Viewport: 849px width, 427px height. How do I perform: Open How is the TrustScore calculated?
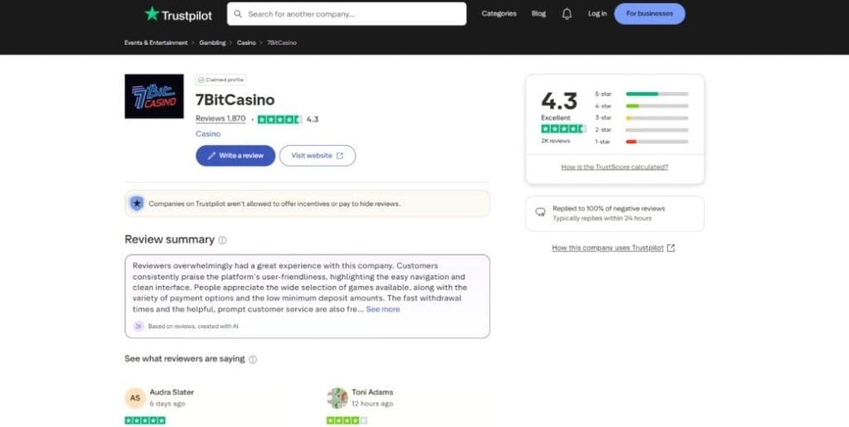click(614, 167)
